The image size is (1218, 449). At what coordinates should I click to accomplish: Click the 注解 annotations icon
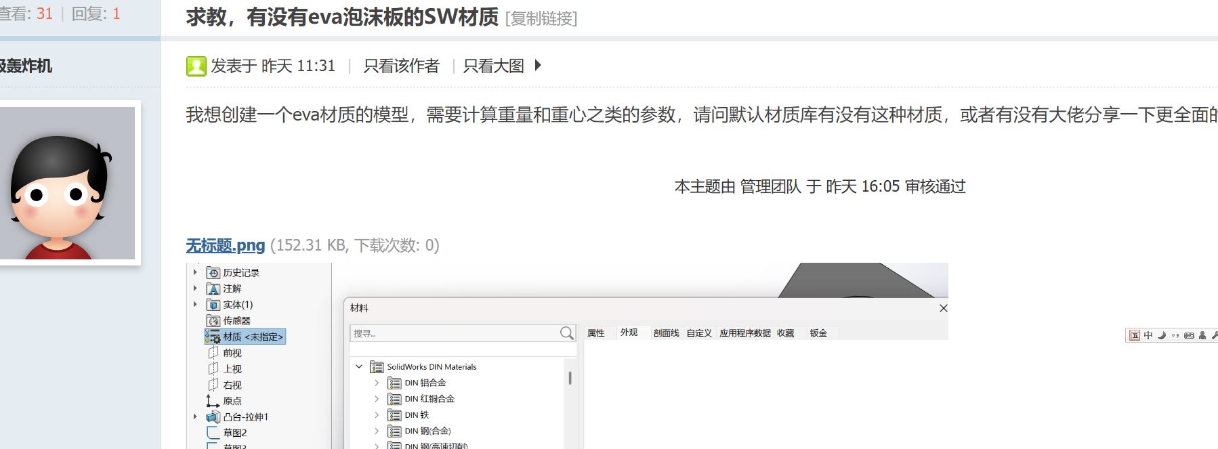coord(213,289)
